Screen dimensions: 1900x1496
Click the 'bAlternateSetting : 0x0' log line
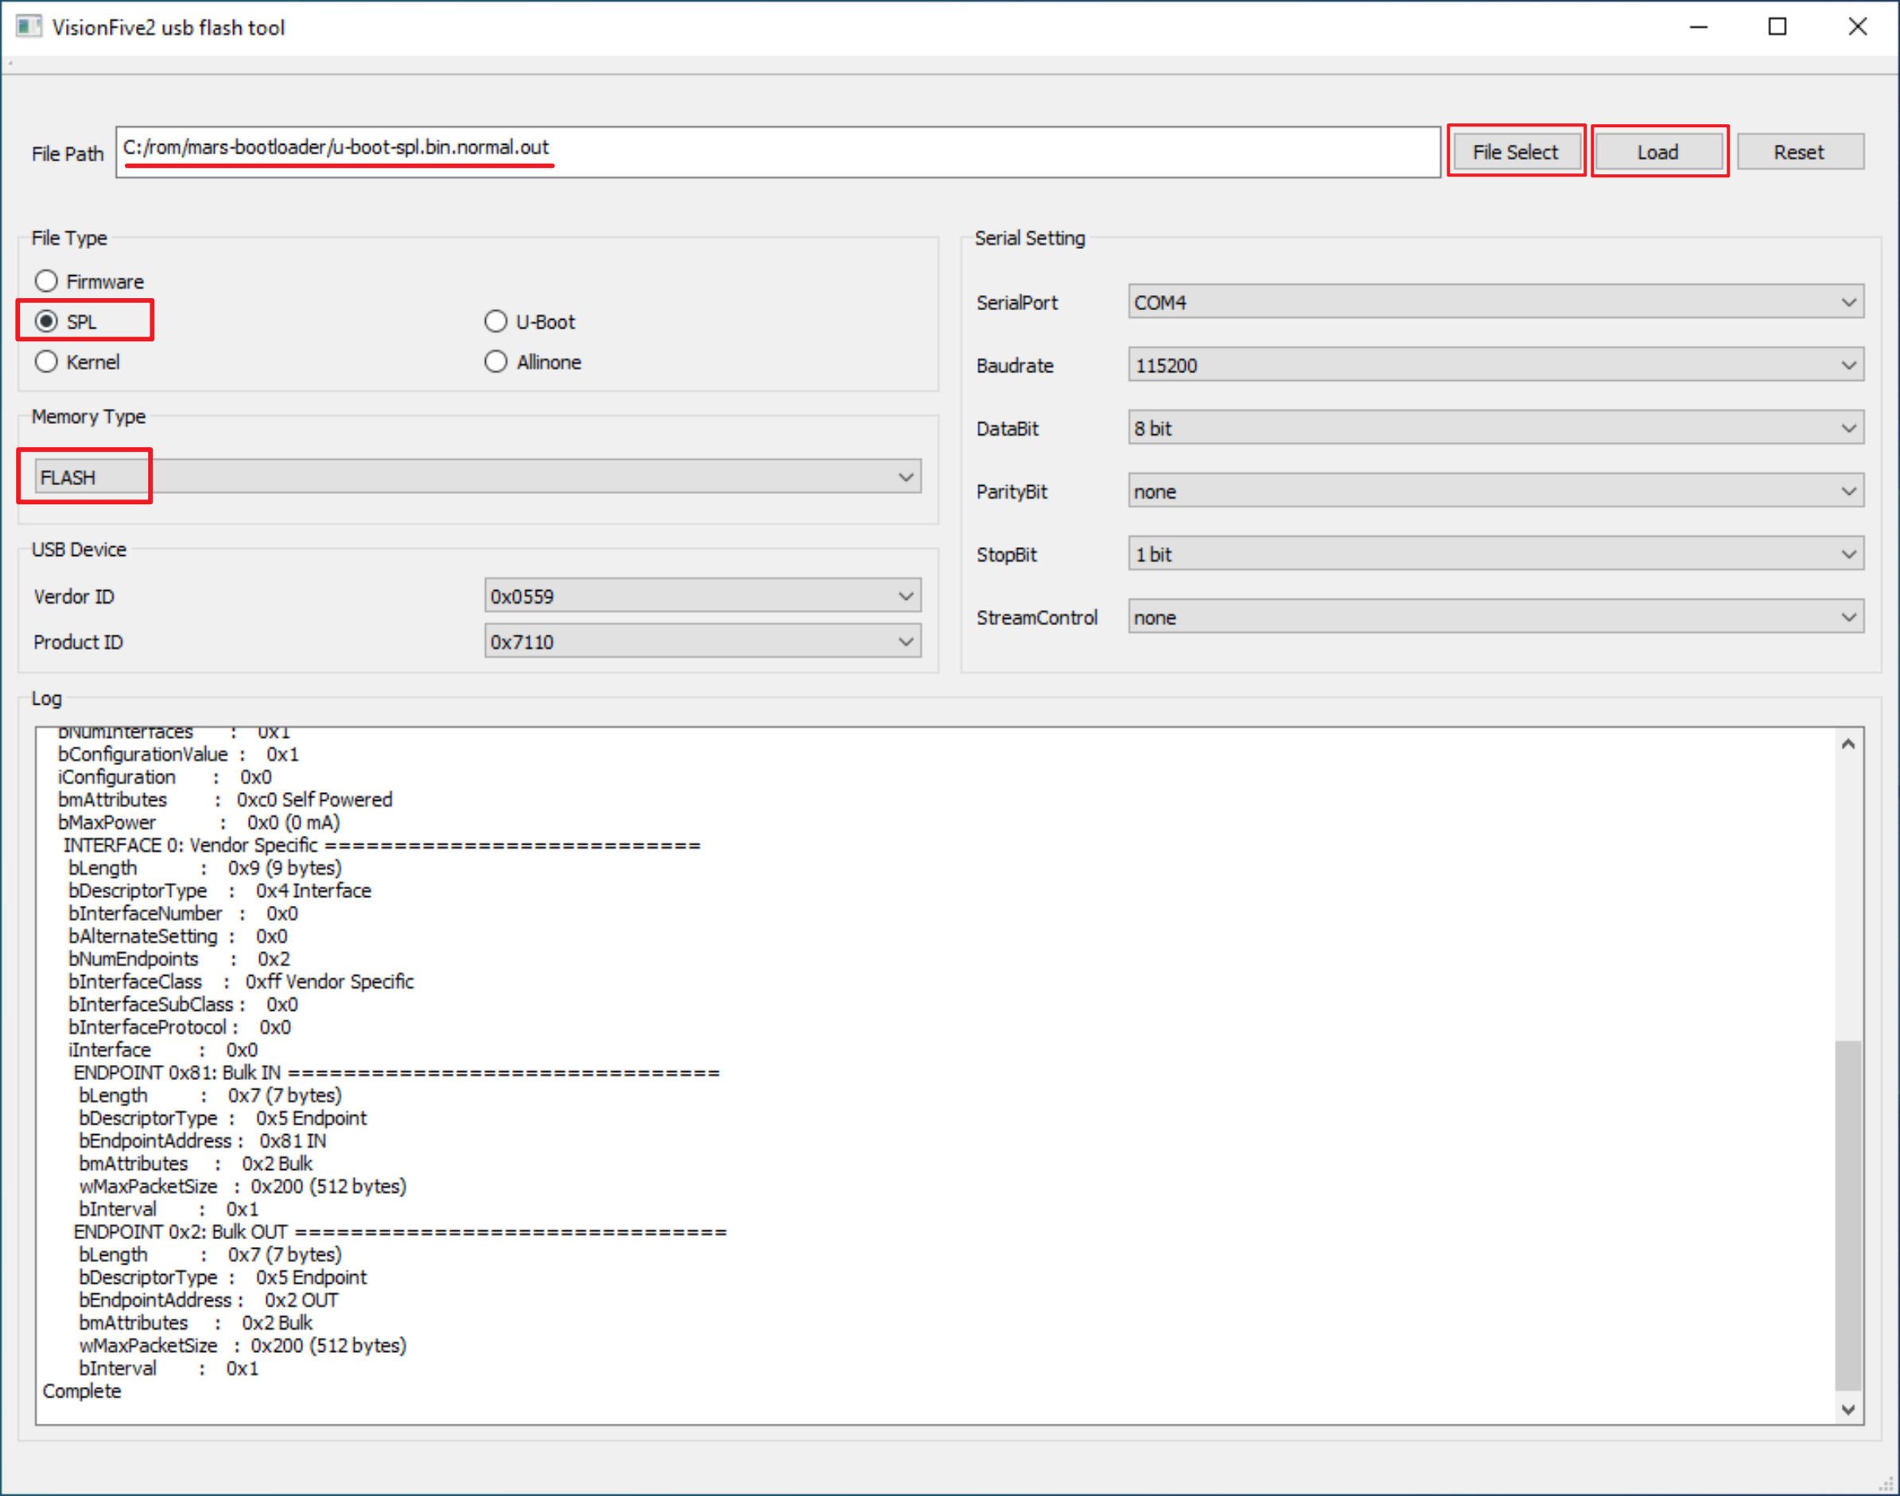tap(178, 936)
